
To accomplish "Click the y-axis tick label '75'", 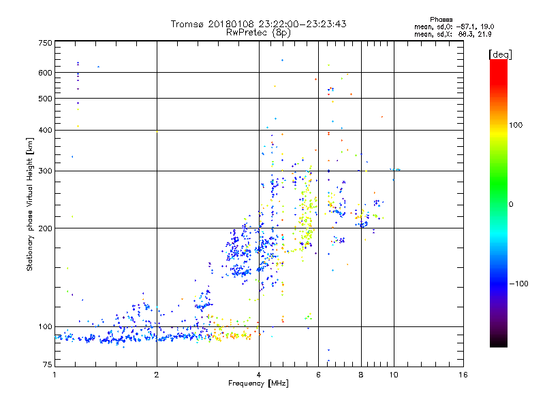I will tap(48, 364).
